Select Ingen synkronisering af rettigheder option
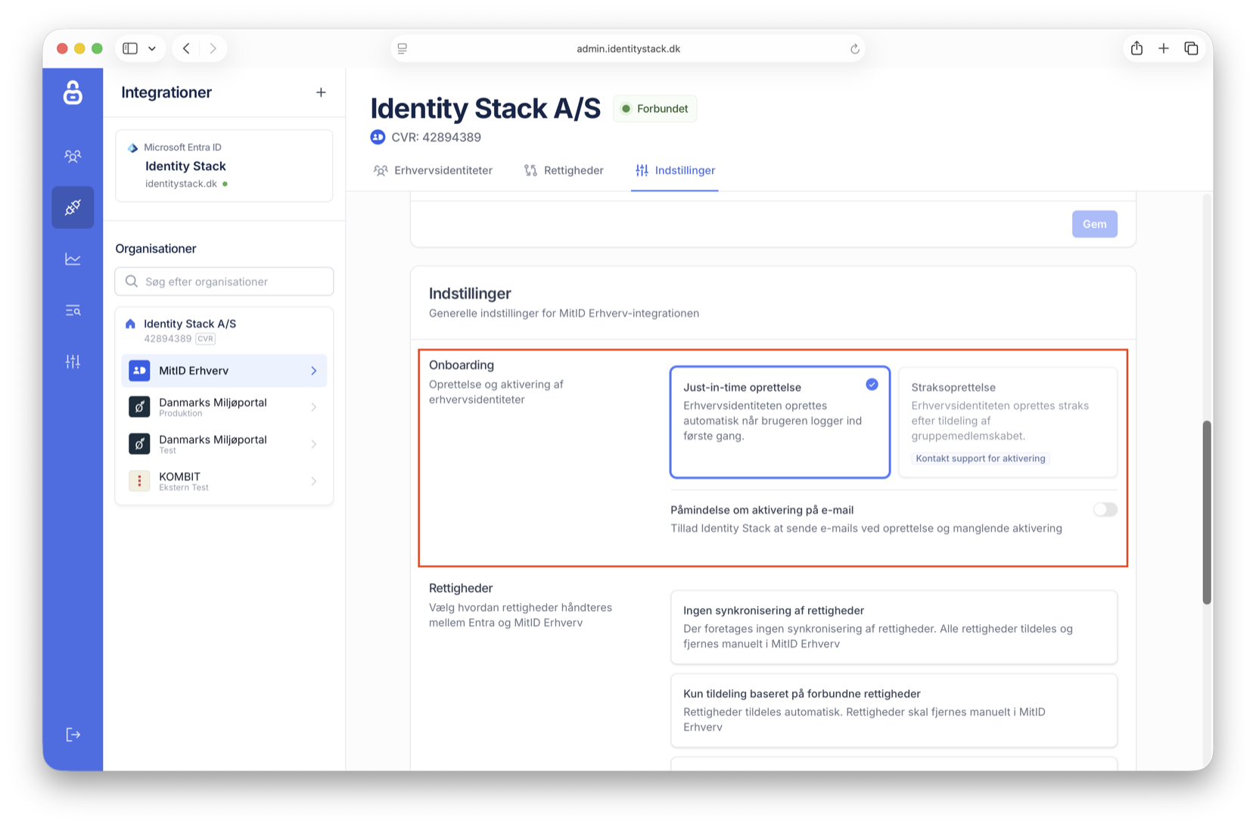This screenshot has width=1256, height=827. (894, 627)
